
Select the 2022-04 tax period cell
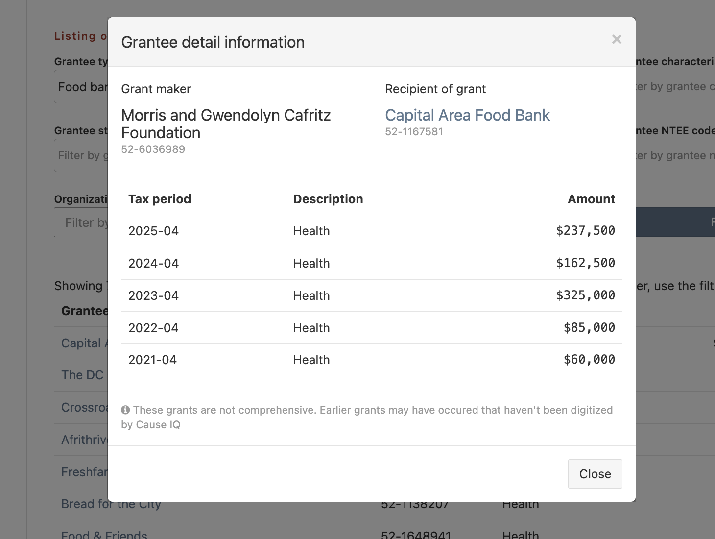(x=153, y=328)
